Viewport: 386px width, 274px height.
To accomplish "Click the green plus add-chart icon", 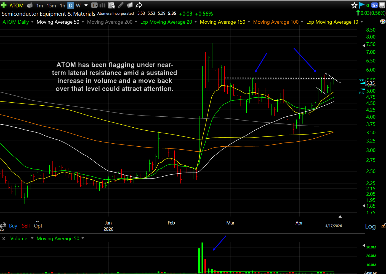I will coord(4,5).
